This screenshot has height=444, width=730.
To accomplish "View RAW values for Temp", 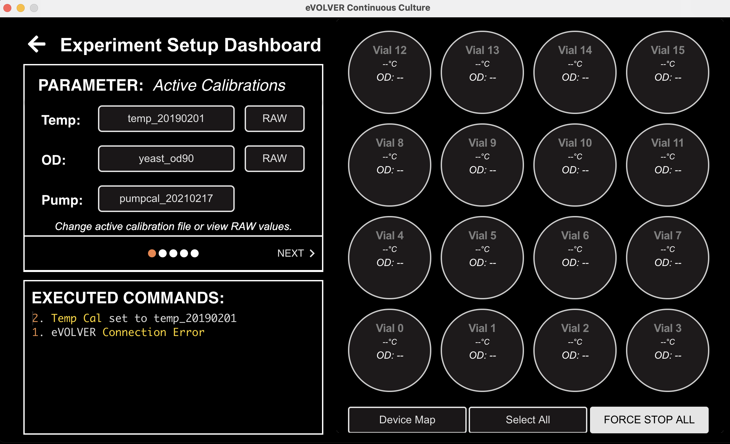I will point(275,119).
